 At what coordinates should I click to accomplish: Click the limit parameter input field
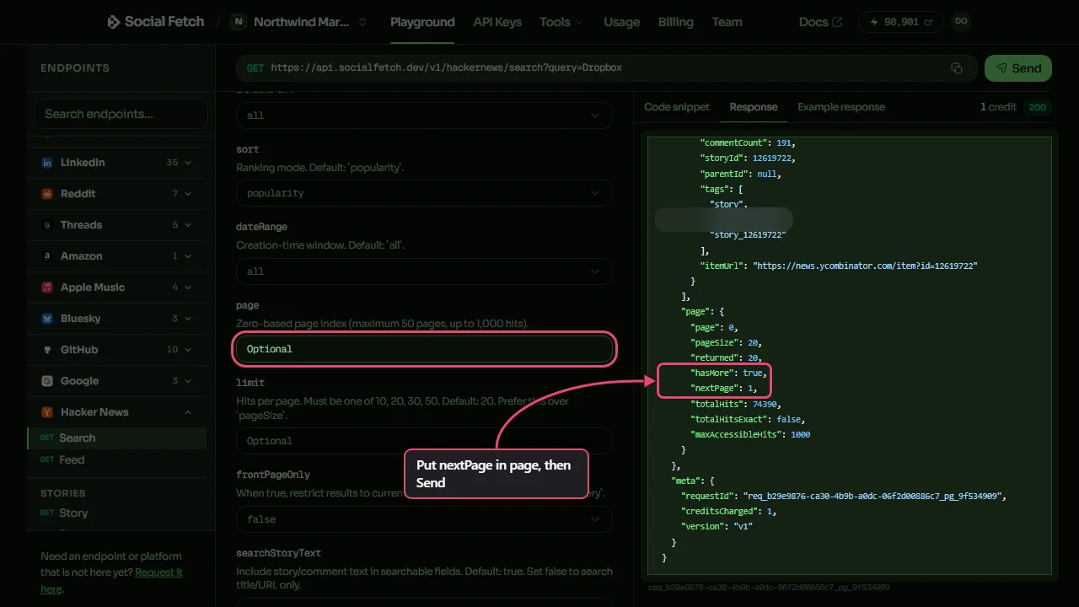[424, 441]
